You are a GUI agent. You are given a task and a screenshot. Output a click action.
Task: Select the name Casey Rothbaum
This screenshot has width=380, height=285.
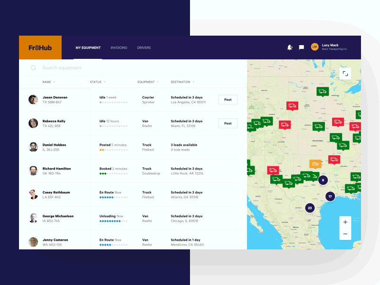click(56, 192)
